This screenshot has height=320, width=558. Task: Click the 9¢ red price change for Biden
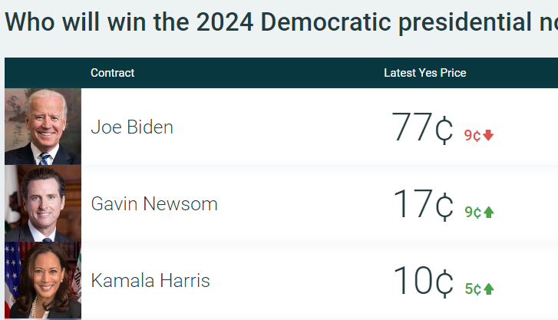tap(472, 136)
